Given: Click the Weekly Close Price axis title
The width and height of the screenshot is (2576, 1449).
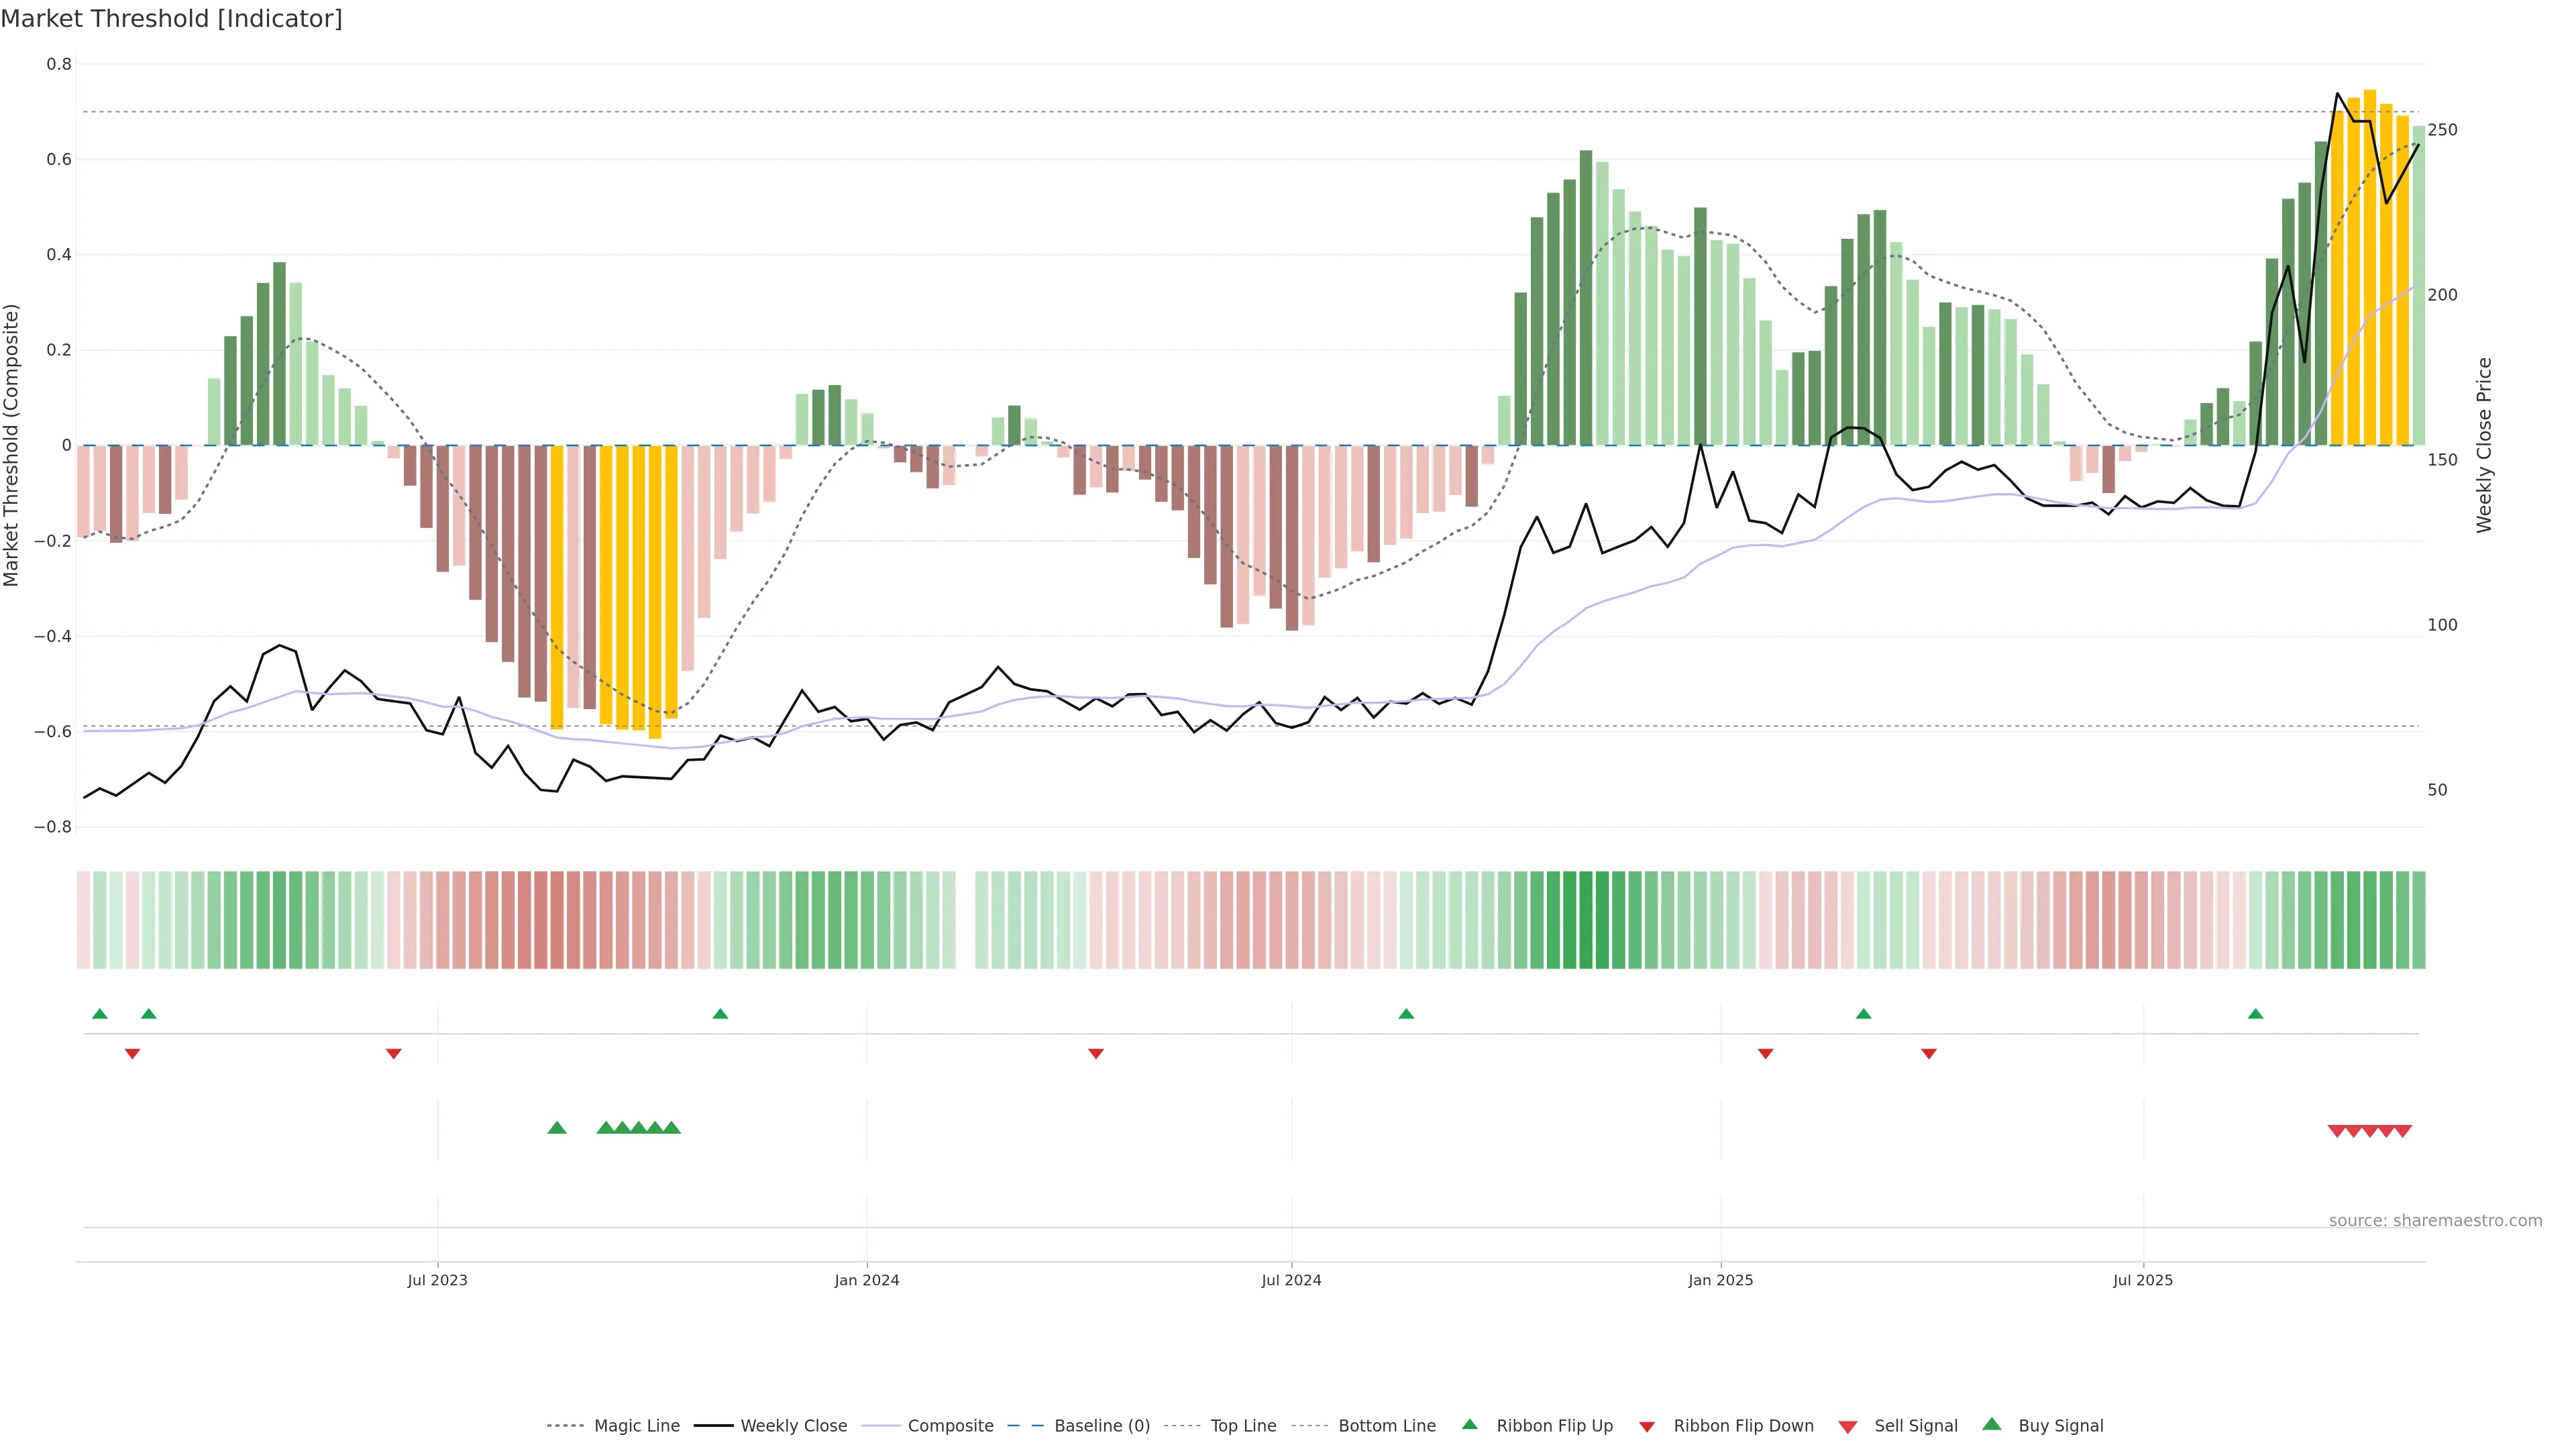Looking at the screenshot, I should pos(2484,445).
